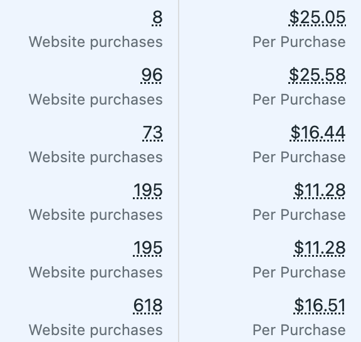Click the 73 website purchases value
The image size is (361, 342).
(153, 133)
